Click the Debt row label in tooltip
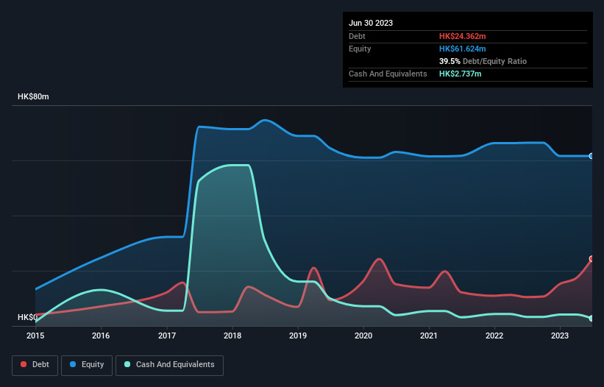Screen dimensions: 604x387 coord(357,36)
